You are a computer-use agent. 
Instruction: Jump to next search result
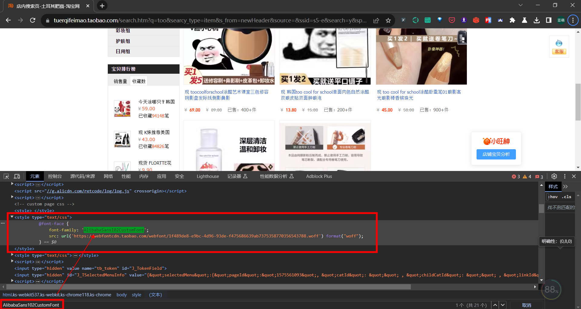pos(503,305)
